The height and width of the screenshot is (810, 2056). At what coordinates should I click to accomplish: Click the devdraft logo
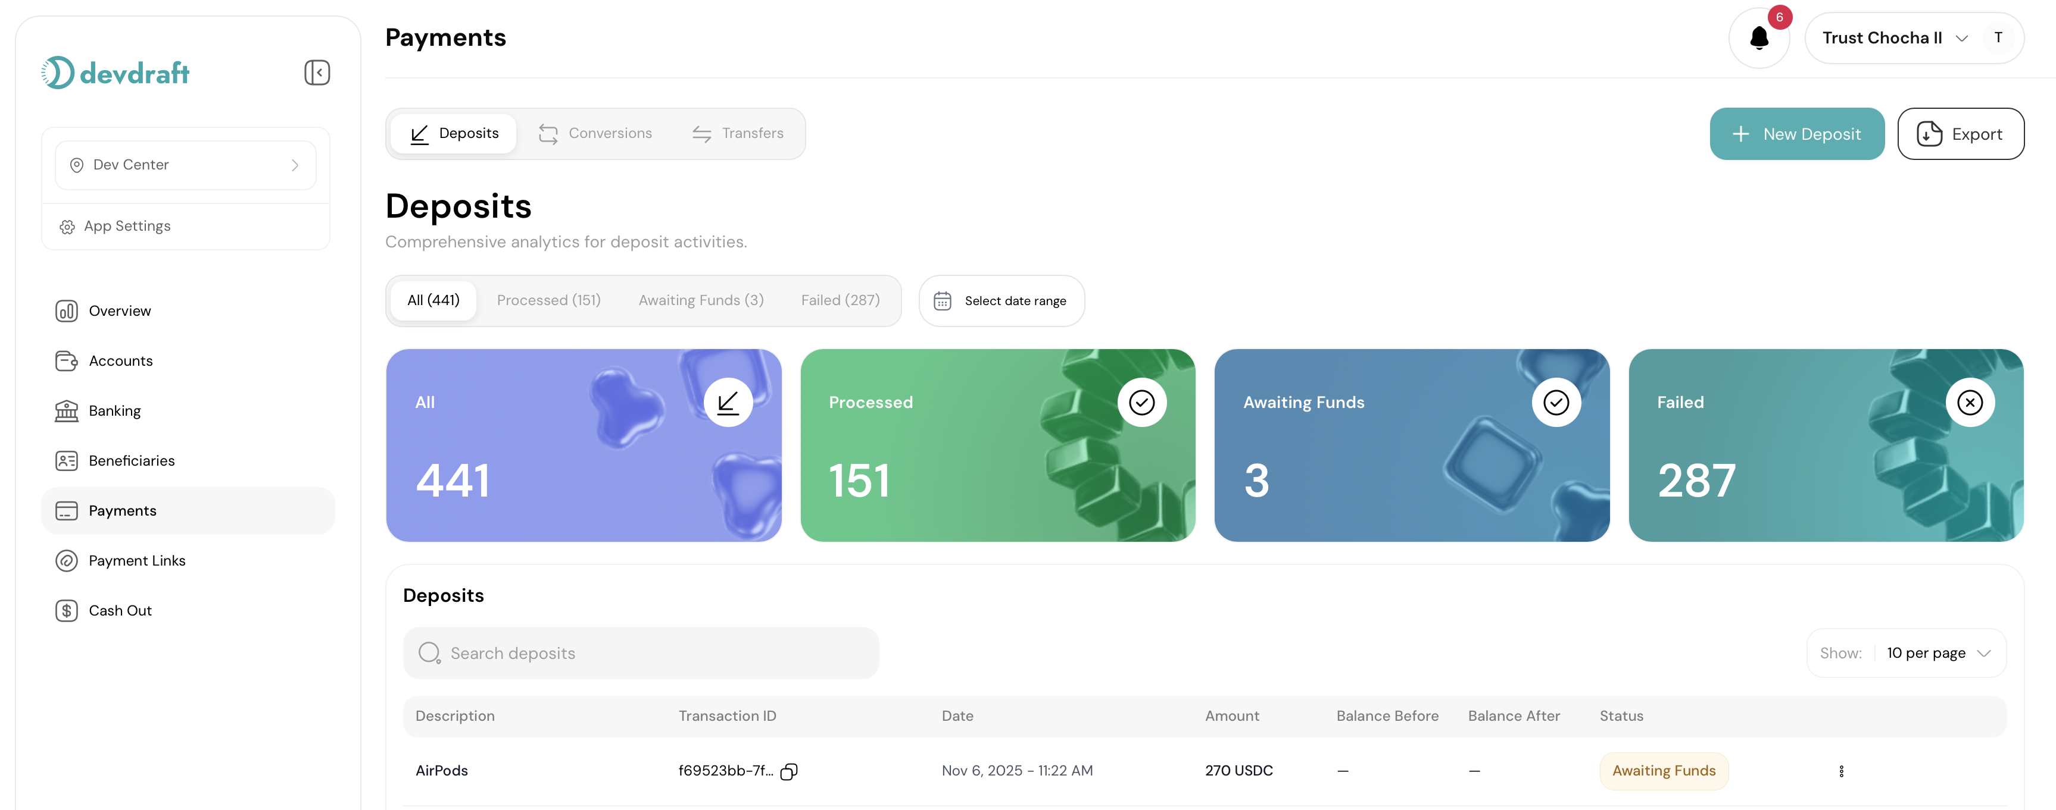click(x=115, y=72)
